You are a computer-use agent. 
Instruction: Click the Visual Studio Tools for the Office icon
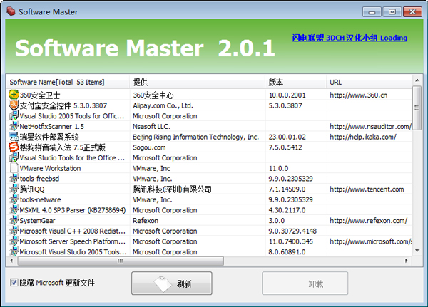point(14,157)
